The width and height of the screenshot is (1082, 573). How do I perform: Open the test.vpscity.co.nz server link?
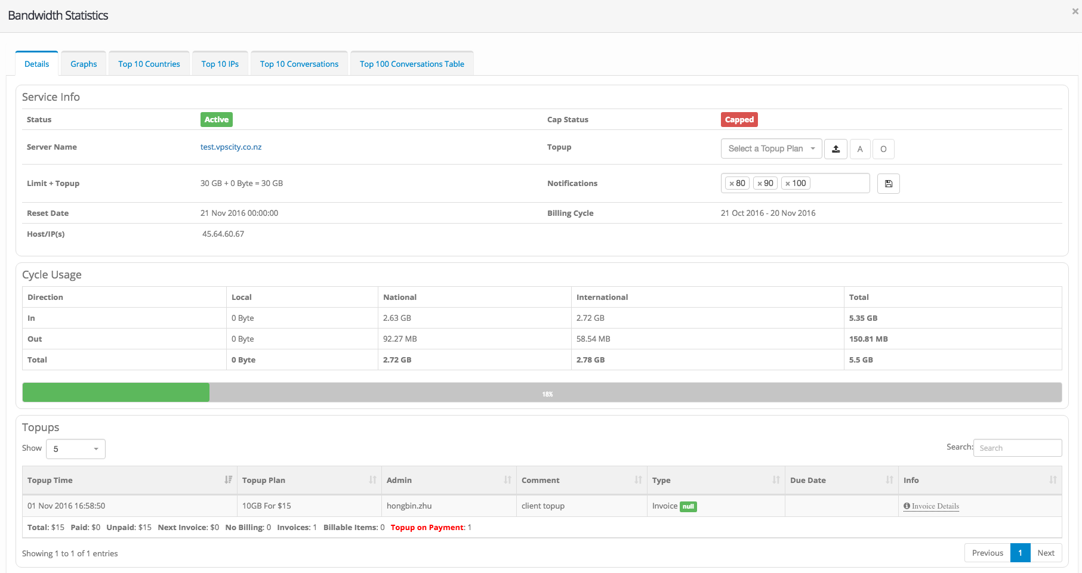click(231, 147)
